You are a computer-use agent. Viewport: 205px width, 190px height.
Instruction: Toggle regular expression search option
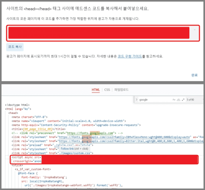click(183, 100)
